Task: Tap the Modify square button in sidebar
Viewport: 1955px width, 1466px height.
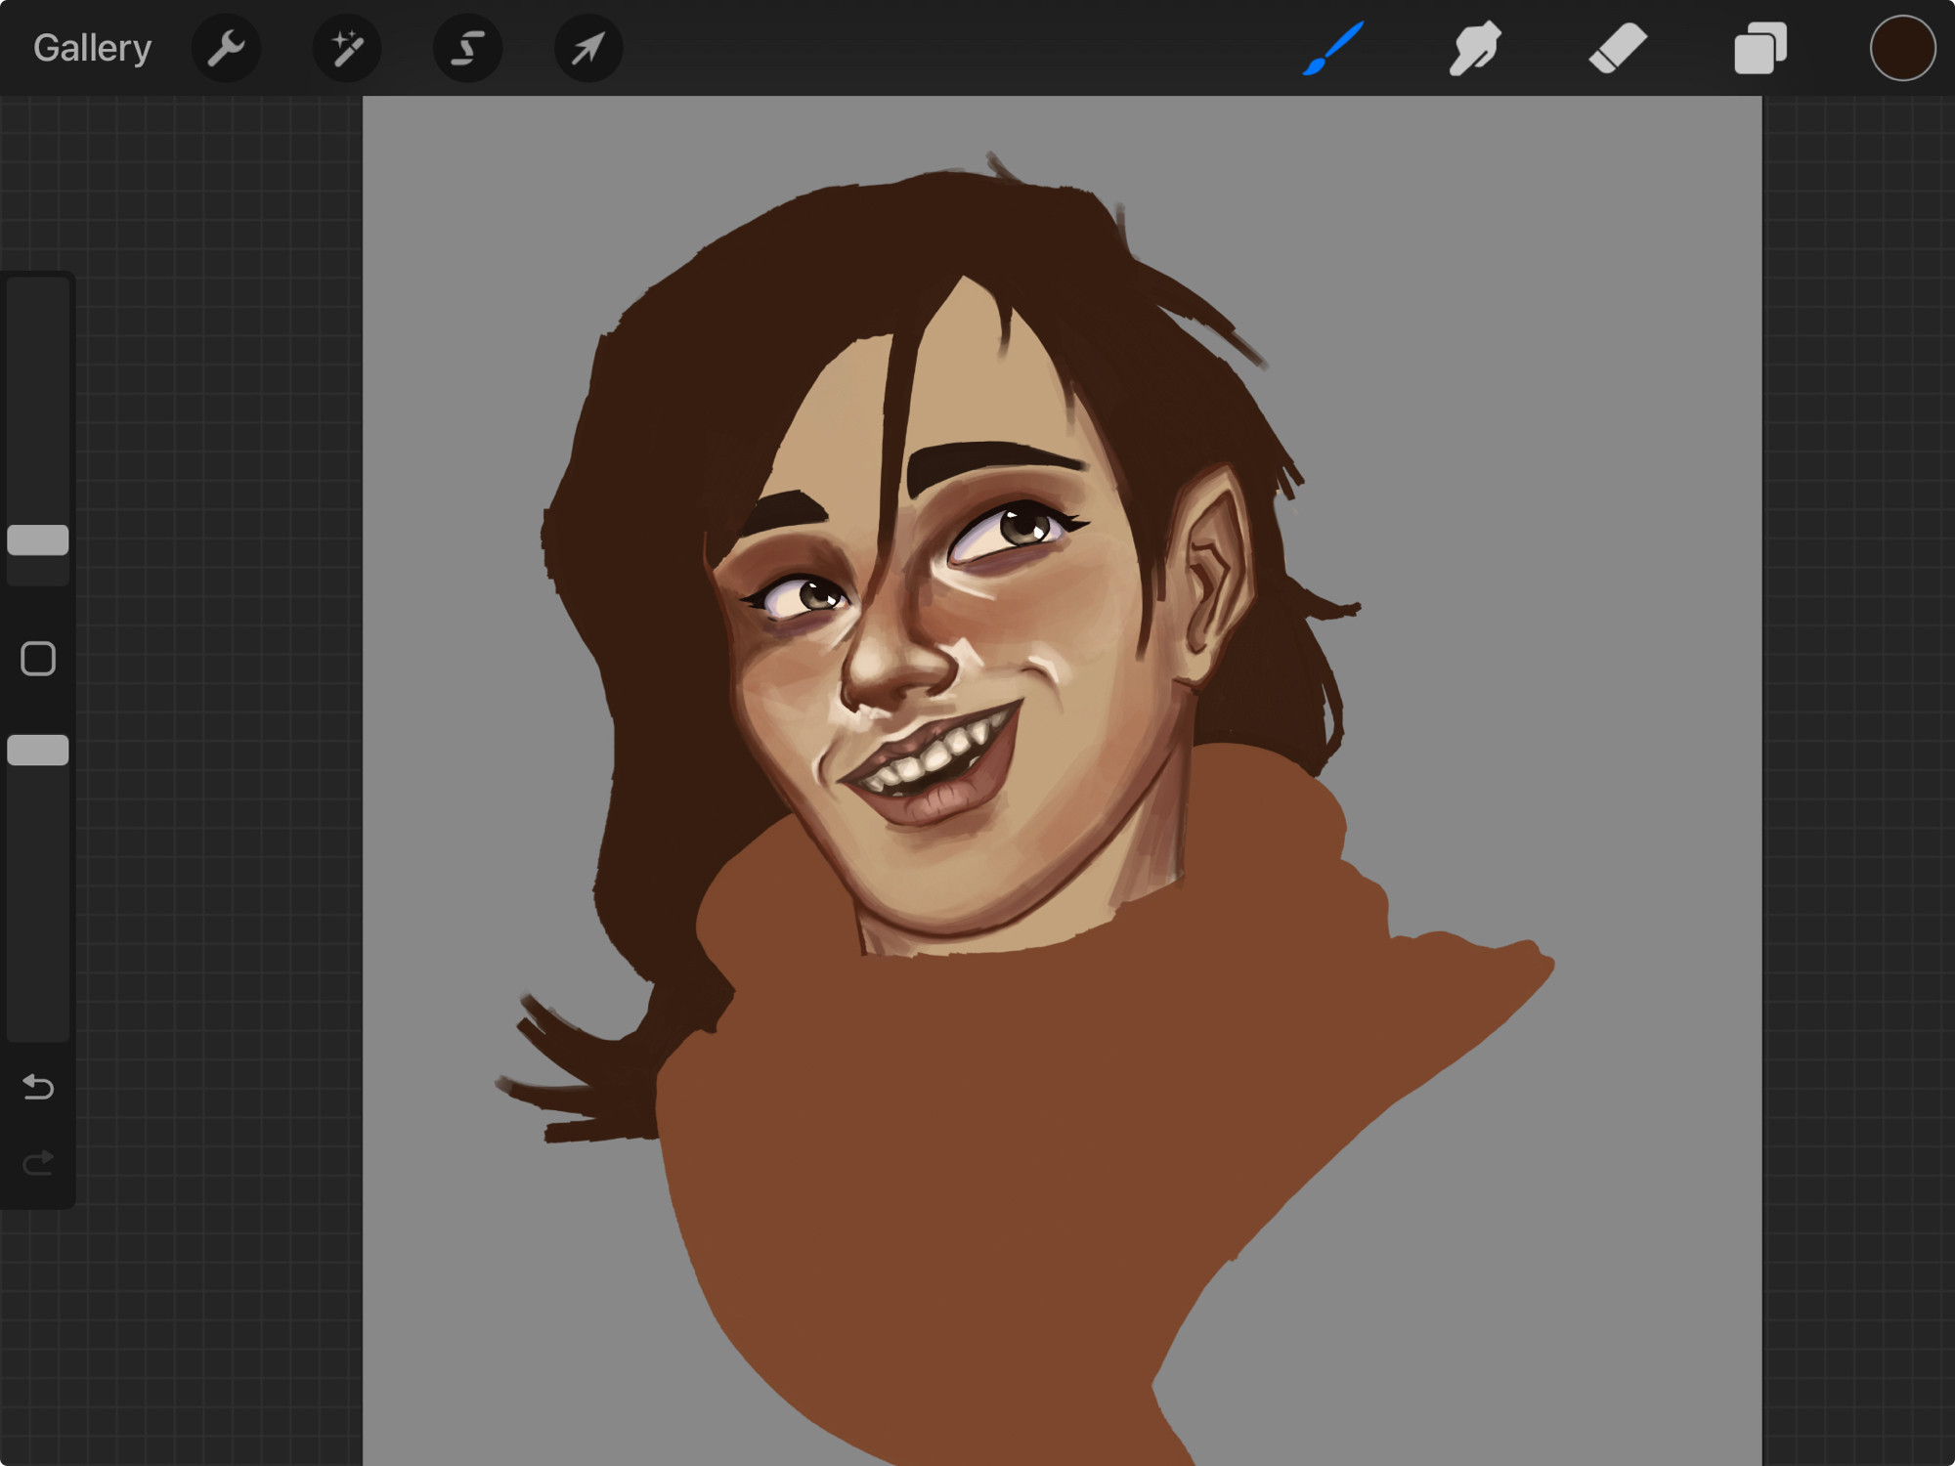Action: pyautogui.click(x=38, y=659)
